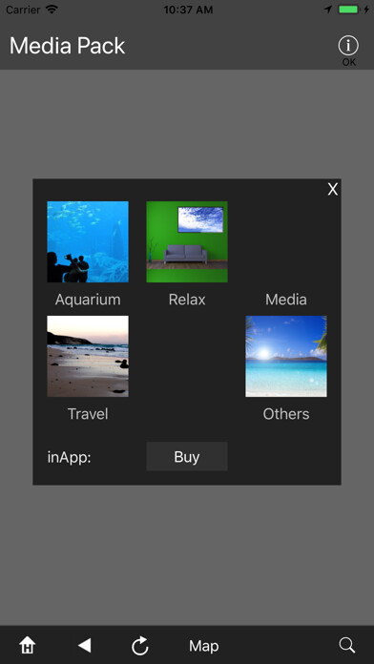Image resolution: width=374 pixels, height=664 pixels.
Task: Open the Relax green room thumbnail
Action: coord(187,241)
